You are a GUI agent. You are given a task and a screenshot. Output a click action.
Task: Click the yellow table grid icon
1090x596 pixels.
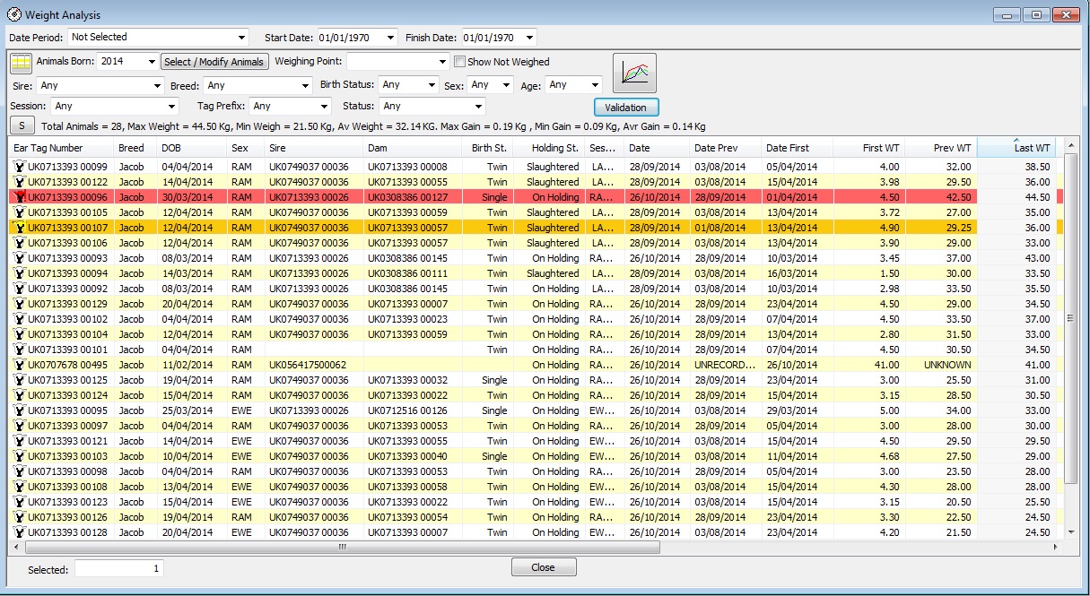(x=21, y=63)
